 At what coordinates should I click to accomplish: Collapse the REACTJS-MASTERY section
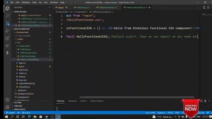click(x=22, y=29)
